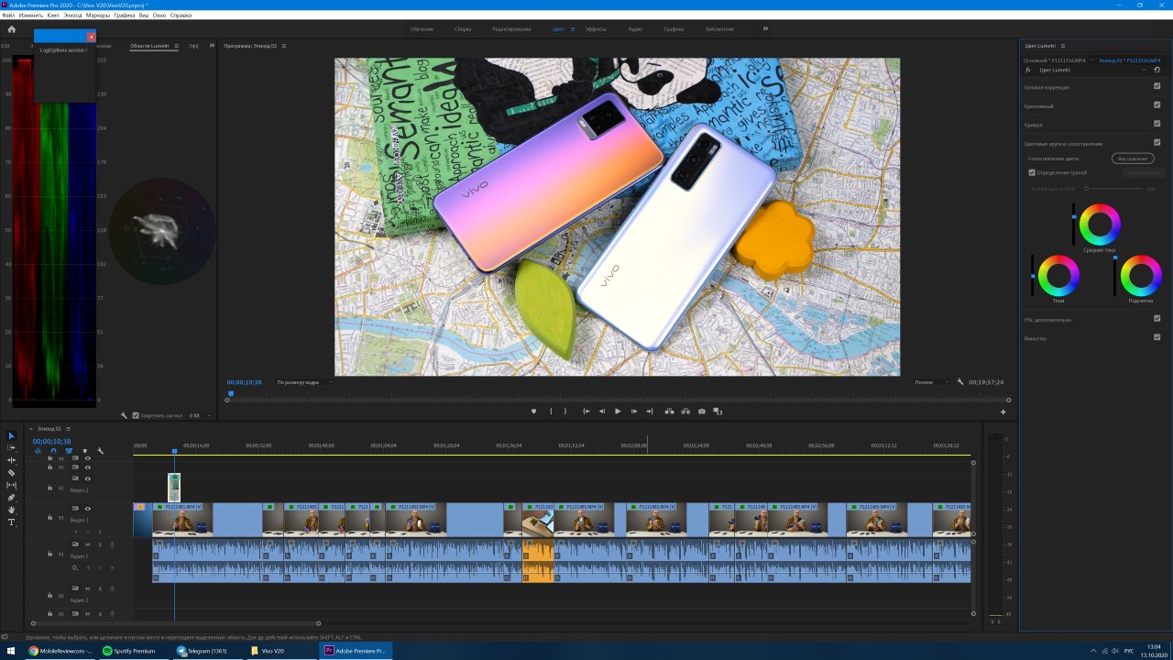Step forward one frame
The image size is (1173, 660).
click(633, 412)
